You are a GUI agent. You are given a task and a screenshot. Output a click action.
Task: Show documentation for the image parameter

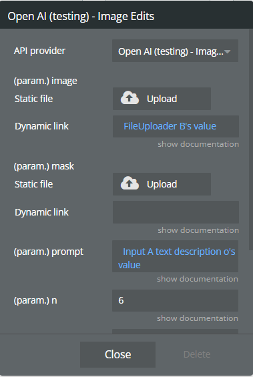(x=198, y=144)
